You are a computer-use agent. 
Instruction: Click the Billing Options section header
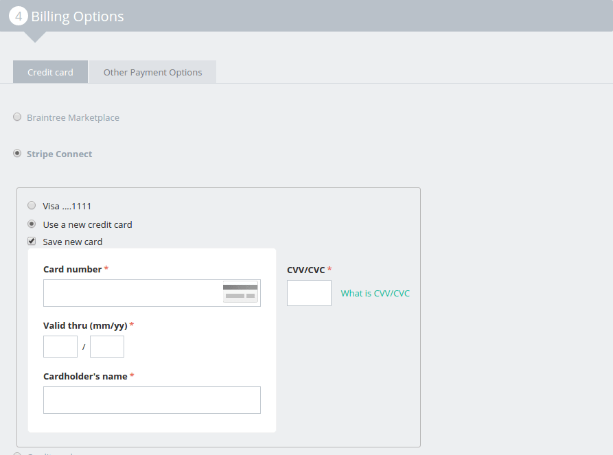[78, 16]
